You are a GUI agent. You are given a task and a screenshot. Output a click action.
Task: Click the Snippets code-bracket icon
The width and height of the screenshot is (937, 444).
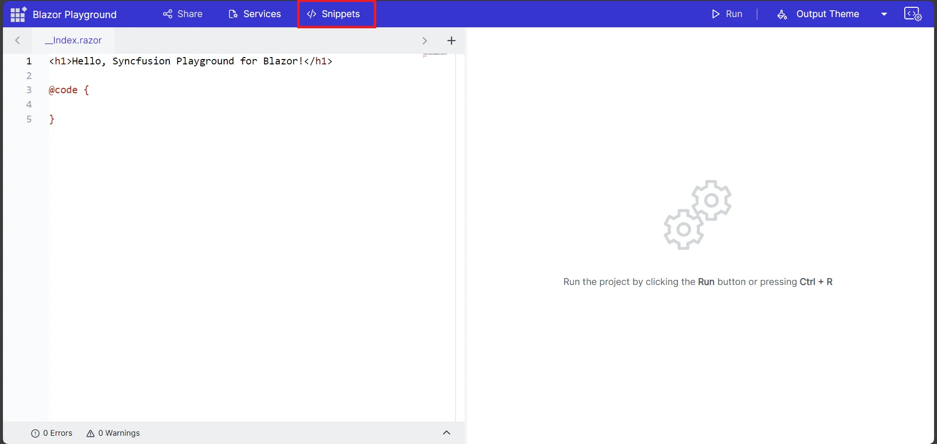311,14
